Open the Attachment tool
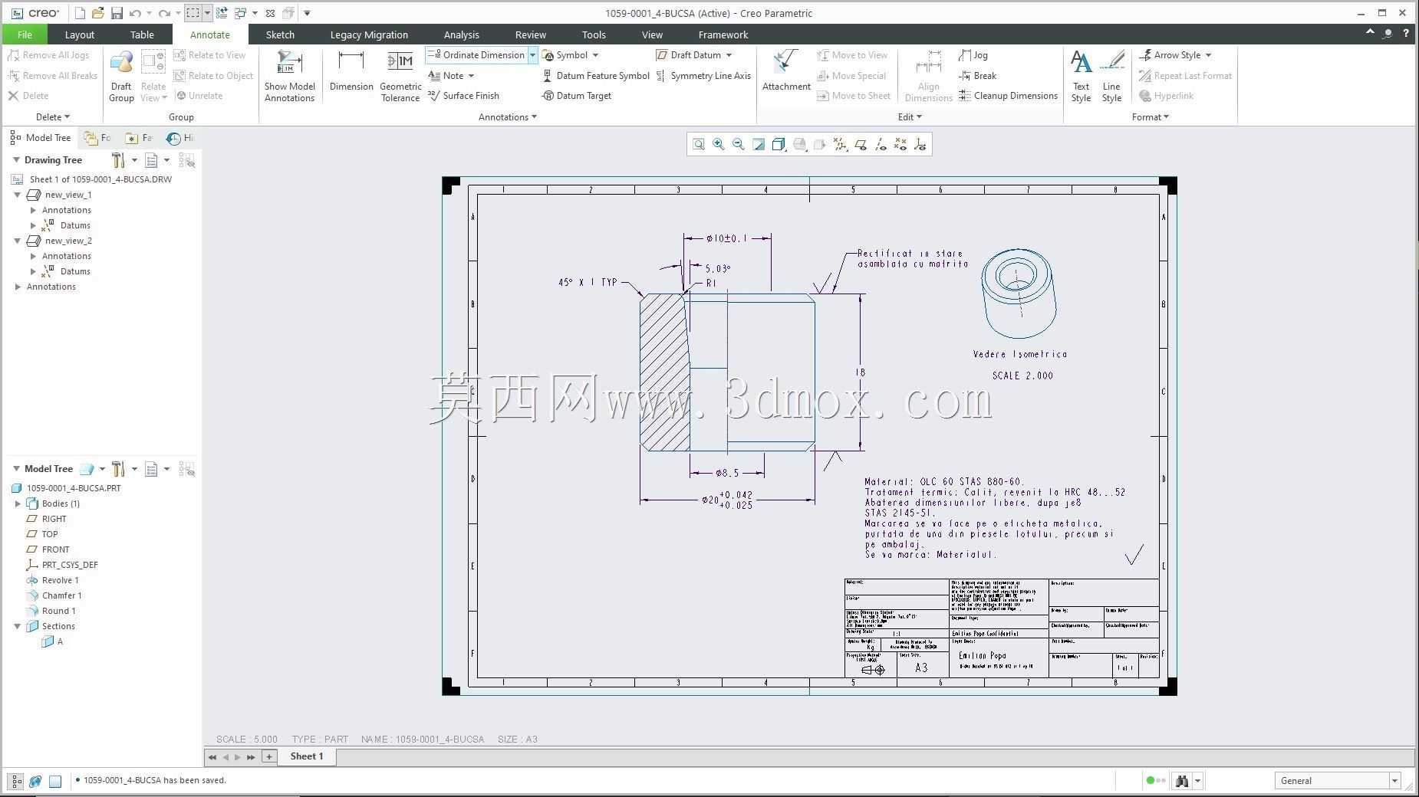Image resolution: width=1419 pixels, height=797 pixels. coord(786,71)
